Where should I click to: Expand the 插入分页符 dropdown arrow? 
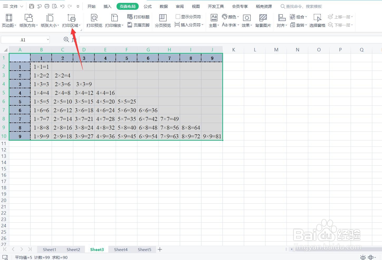[x=202, y=25]
